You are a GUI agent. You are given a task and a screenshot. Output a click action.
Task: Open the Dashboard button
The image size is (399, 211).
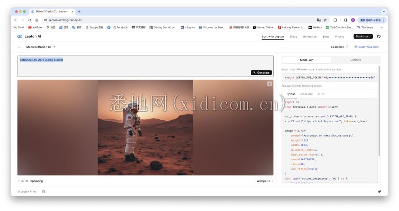(x=363, y=36)
